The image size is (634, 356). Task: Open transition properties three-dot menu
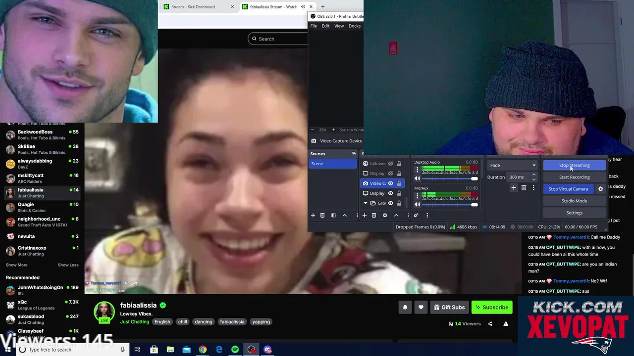pos(533,188)
